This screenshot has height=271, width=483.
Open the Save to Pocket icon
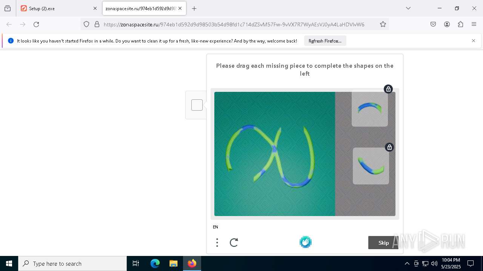[433, 24]
